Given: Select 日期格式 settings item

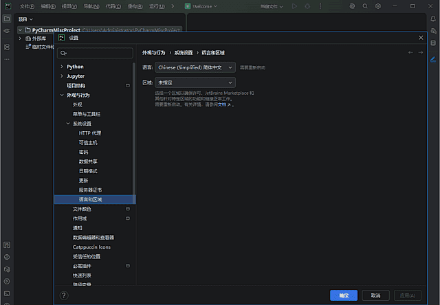Looking at the screenshot, I should 88,171.
